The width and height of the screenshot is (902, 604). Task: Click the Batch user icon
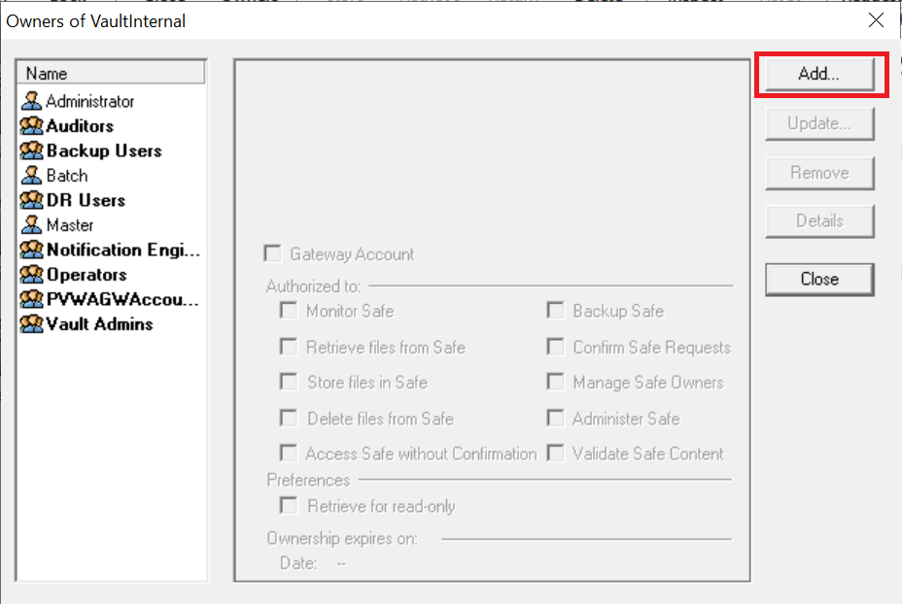(x=31, y=176)
